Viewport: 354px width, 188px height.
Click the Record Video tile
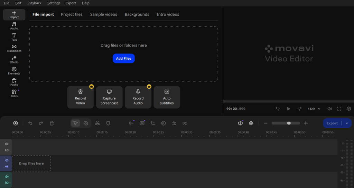click(80, 97)
